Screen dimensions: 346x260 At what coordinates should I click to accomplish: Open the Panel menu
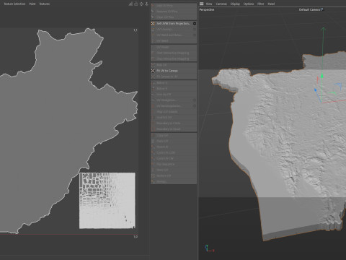pos(271,4)
